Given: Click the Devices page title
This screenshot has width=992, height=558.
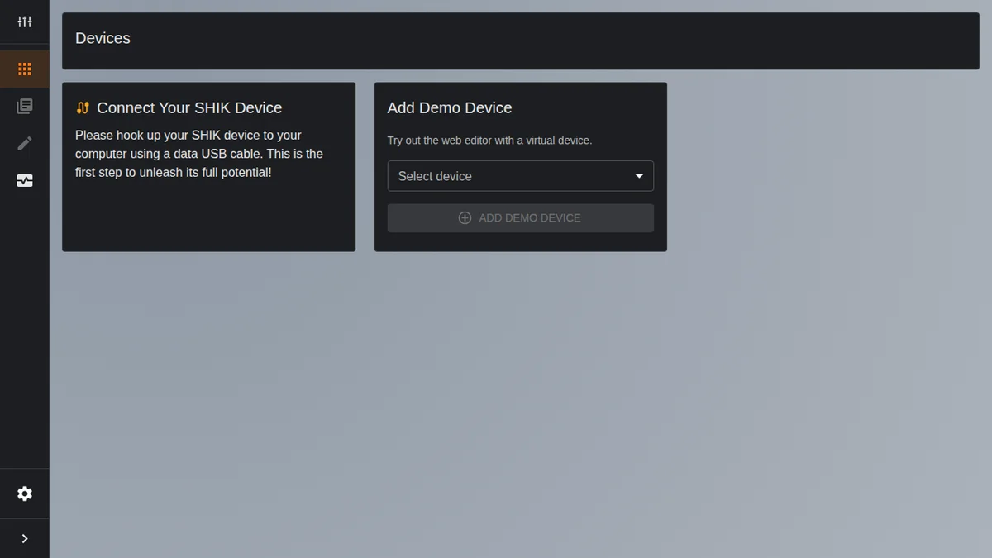Looking at the screenshot, I should coord(103,39).
